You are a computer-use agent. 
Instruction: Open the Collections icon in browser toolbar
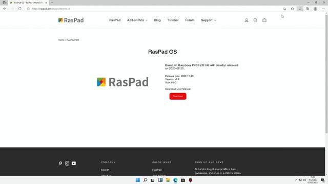click(307, 9)
